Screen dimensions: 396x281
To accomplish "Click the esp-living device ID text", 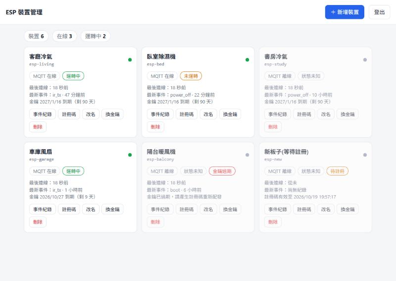I will tap(42, 64).
